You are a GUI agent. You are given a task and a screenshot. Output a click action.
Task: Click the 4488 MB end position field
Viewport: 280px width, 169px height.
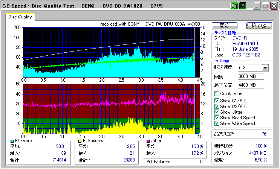[251, 85]
